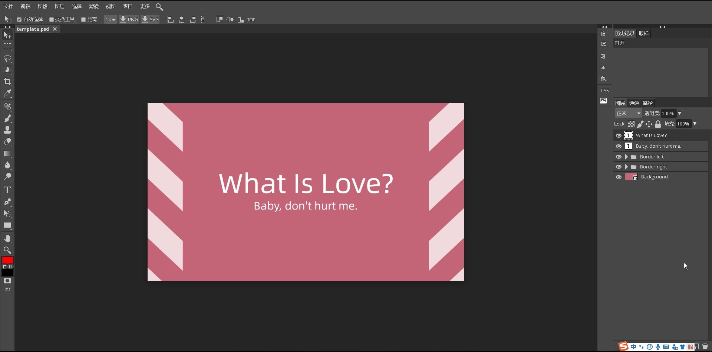Switch to the 路径 tab
The height and width of the screenshot is (352, 712).
(x=648, y=103)
